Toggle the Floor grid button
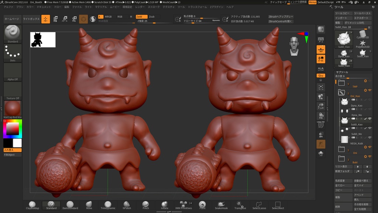The width and height of the screenshot is (378, 213). 321,50
